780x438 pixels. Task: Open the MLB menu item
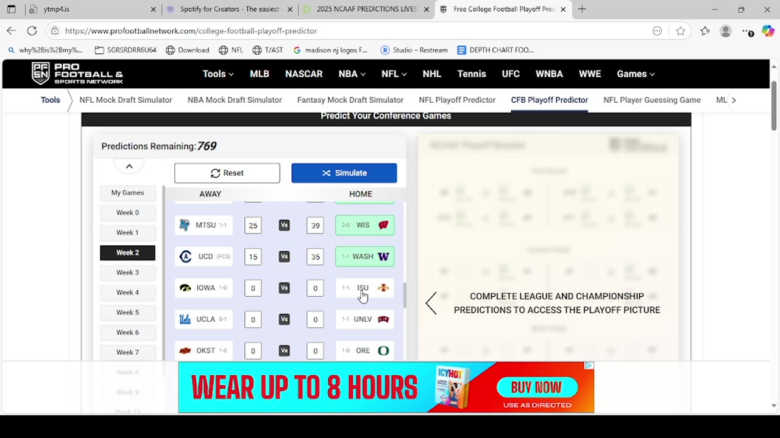tap(260, 74)
